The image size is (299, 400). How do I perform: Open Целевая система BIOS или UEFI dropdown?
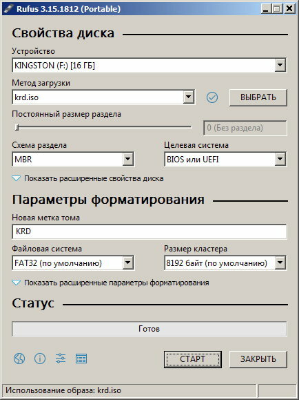point(225,160)
